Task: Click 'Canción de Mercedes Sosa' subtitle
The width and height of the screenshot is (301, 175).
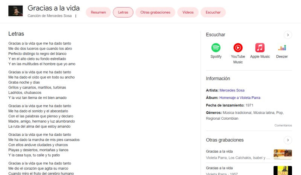Action: (50, 16)
